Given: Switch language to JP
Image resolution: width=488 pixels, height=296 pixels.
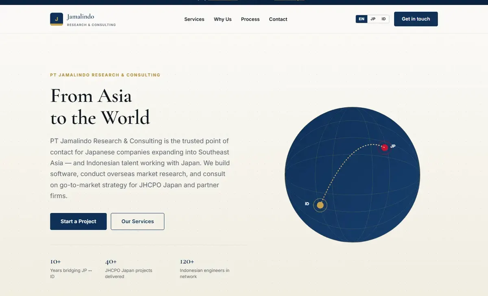Looking at the screenshot, I should point(373,19).
